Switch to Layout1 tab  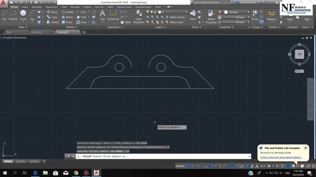[x=21, y=161]
